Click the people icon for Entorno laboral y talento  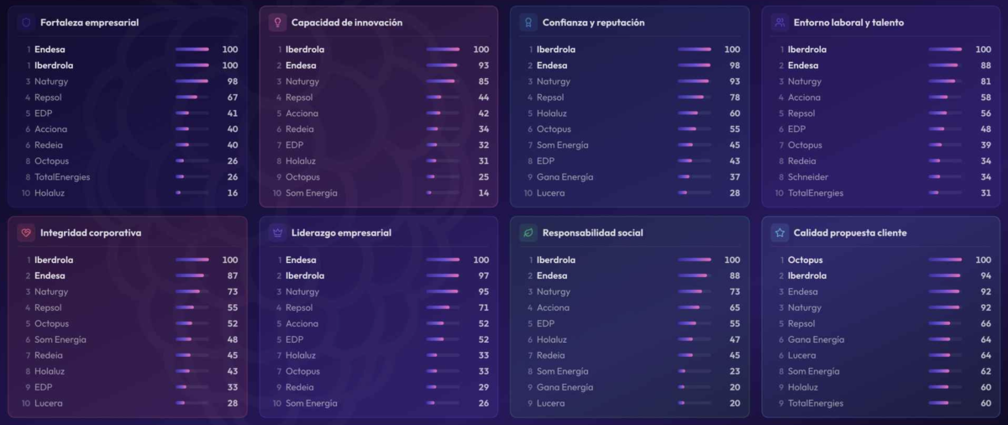pyautogui.click(x=780, y=23)
